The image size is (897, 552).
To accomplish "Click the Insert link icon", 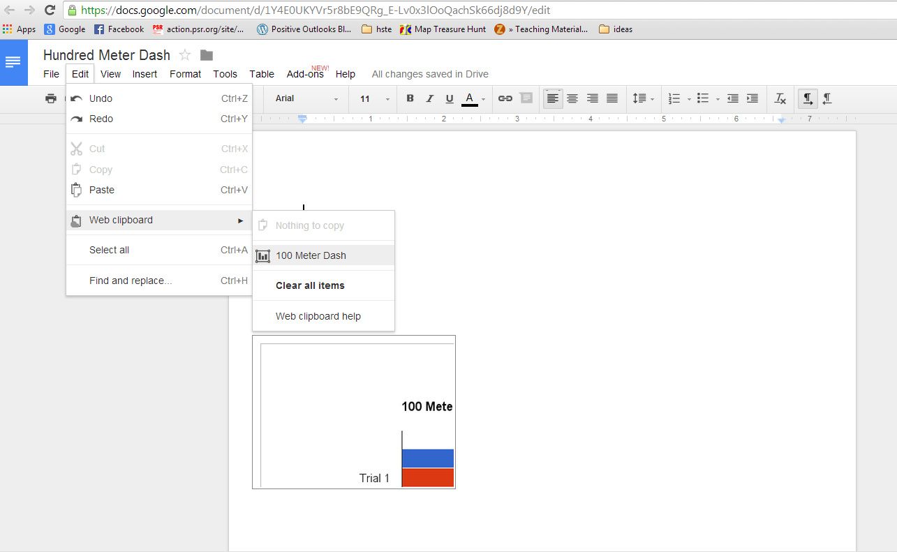I will [x=505, y=98].
